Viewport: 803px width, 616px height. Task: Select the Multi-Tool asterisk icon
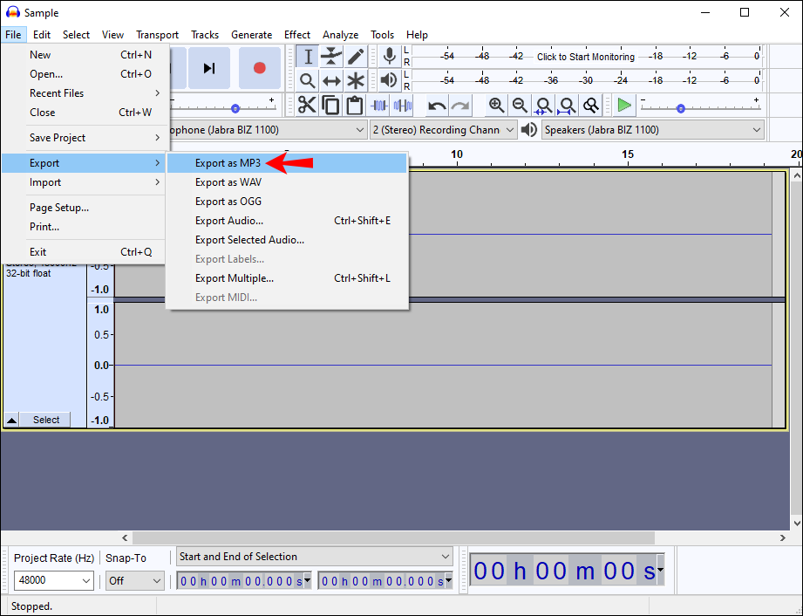coord(356,81)
